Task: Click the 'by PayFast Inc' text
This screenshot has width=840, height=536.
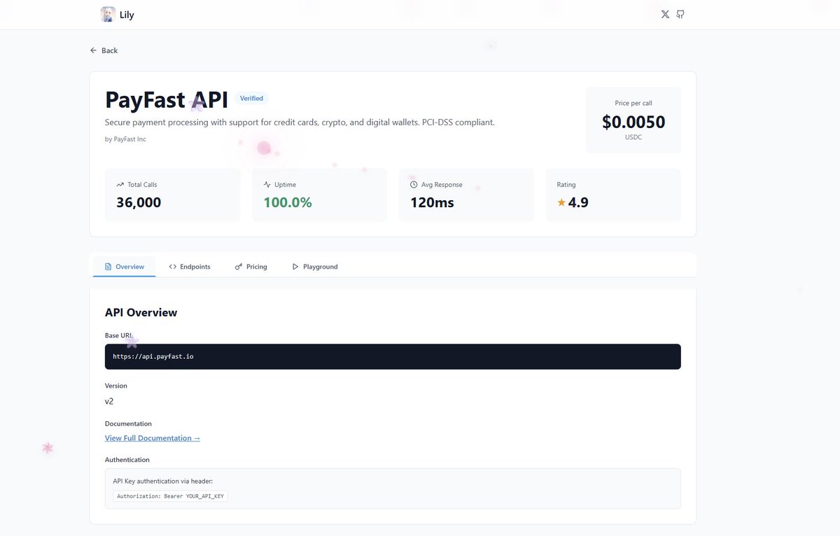Action: click(125, 139)
